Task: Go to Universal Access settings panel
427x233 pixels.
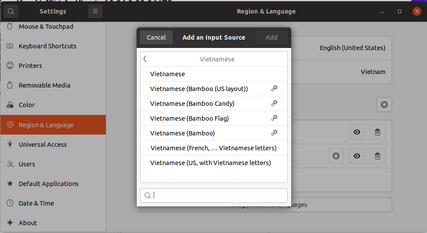Action: (x=43, y=145)
